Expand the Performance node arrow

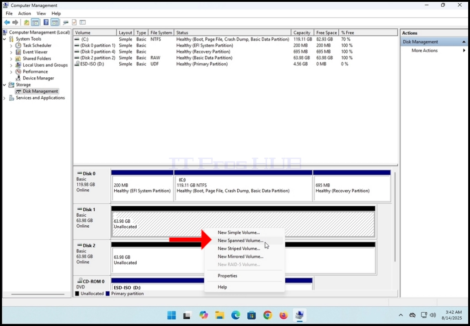tap(11, 72)
